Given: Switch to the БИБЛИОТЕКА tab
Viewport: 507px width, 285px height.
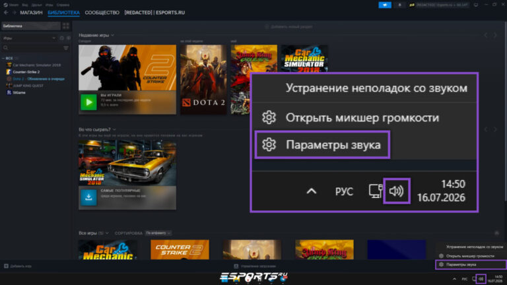Looking at the screenshot, I should pos(63,13).
